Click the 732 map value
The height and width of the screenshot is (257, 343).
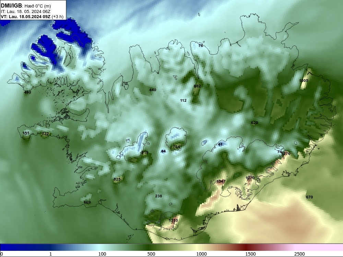coord(45,134)
